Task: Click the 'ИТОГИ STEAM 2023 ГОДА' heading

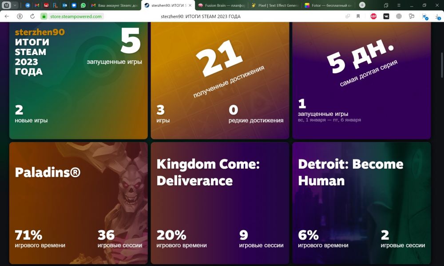Action: (32, 57)
